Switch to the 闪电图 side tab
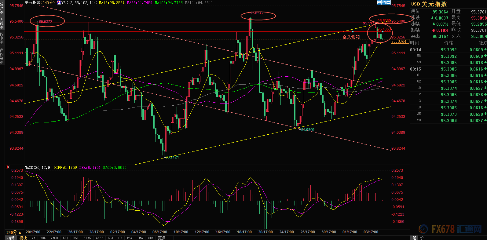 point(2,38)
